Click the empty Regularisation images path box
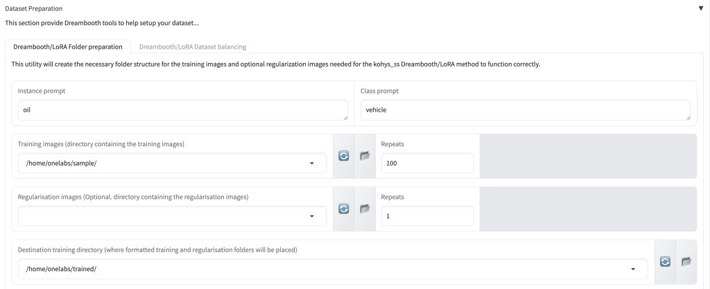710x289 pixels. pyautogui.click(x=172, y=216)
